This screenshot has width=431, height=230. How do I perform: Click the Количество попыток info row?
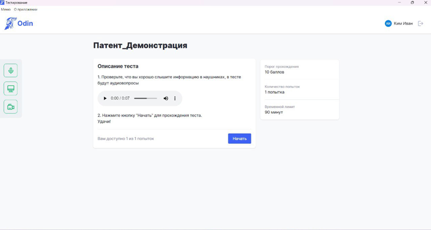point(299,90)
